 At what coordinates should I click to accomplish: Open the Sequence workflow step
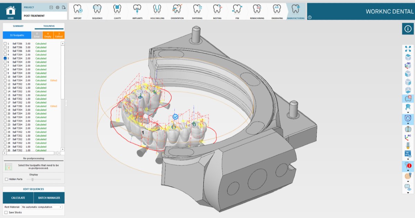[97, 11]
